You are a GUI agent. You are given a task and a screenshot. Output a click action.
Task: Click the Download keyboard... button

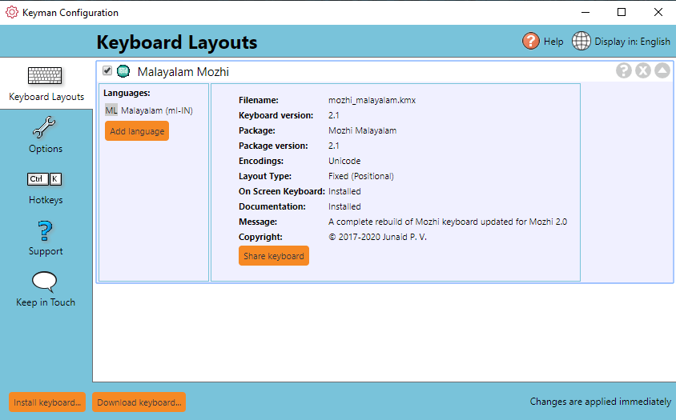tap(139, 402)
